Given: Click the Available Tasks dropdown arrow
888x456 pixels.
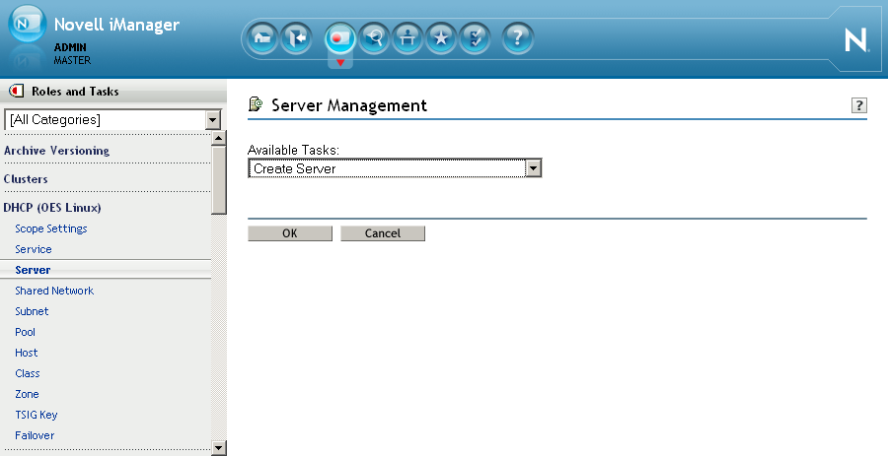Looking at the screenshot, I should click(533, 168).
